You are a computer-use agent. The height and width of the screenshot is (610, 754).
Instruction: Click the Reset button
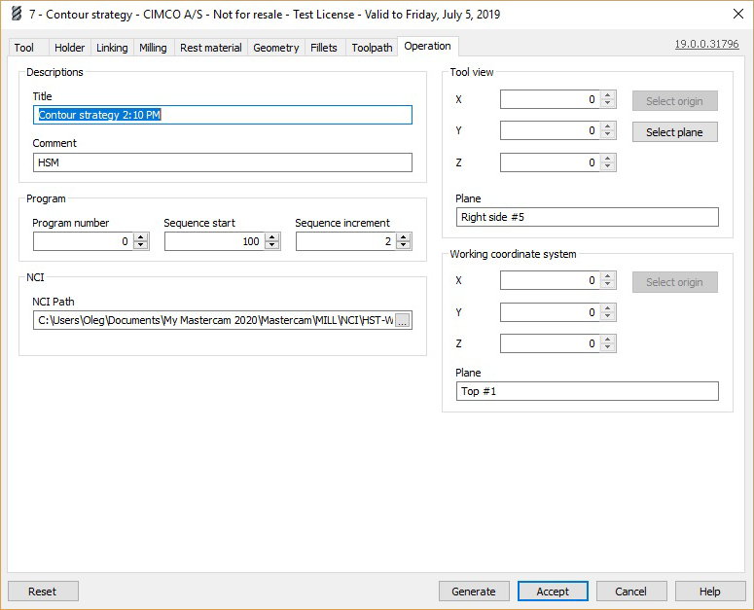pyautogui.click(x=43, y=592)
